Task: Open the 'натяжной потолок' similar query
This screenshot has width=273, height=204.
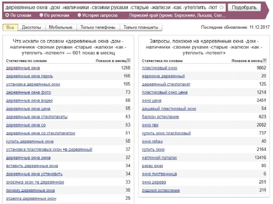Action: coord(160,158)
